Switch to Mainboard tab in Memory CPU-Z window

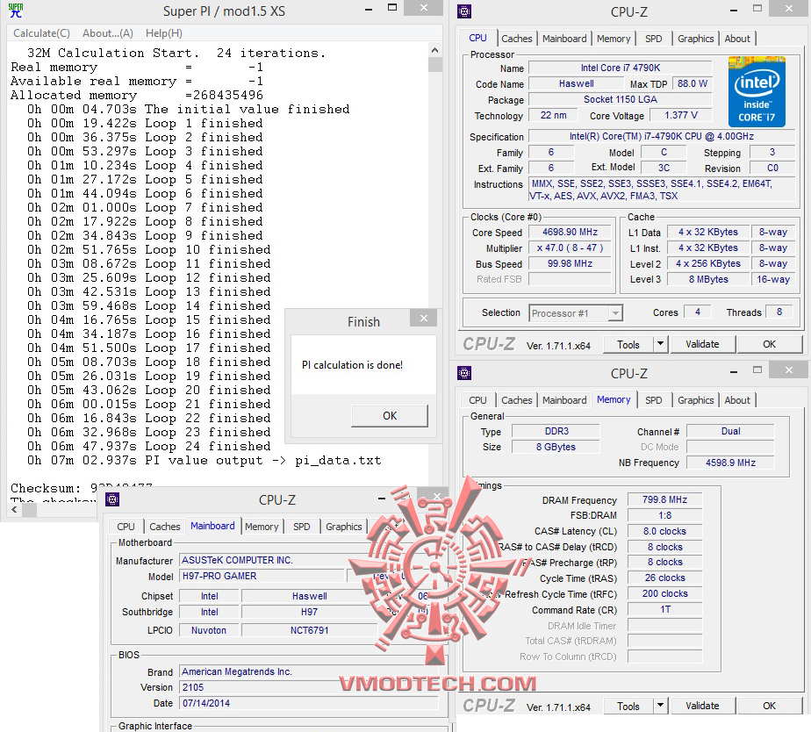(564, 400)
